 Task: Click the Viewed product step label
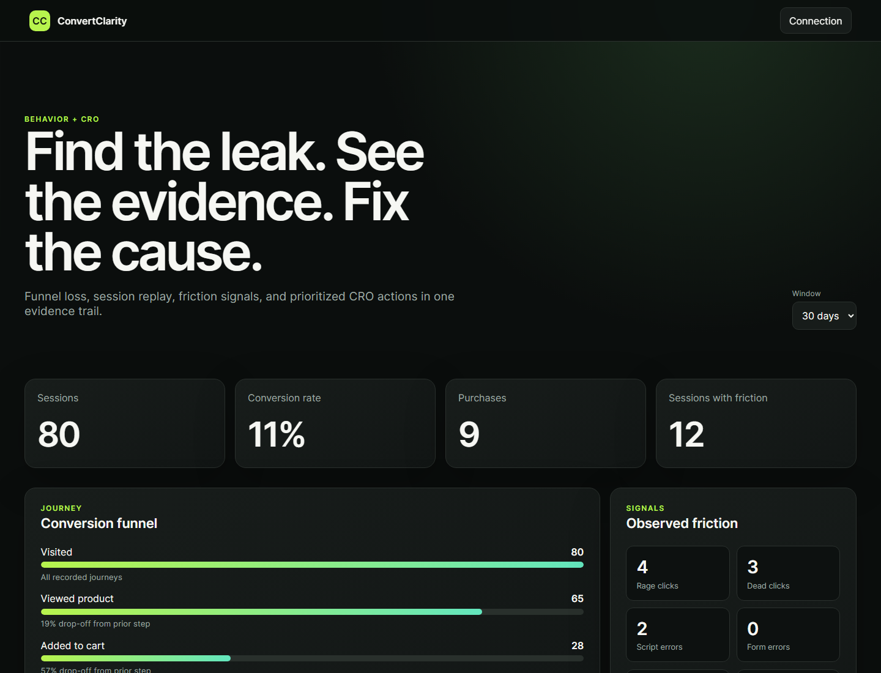click(x=77, y=598)
